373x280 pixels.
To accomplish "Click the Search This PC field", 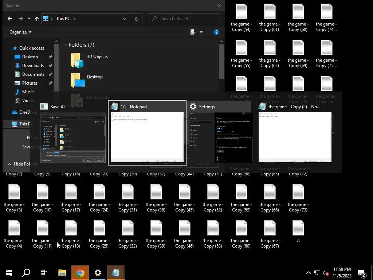I will 184,19.
